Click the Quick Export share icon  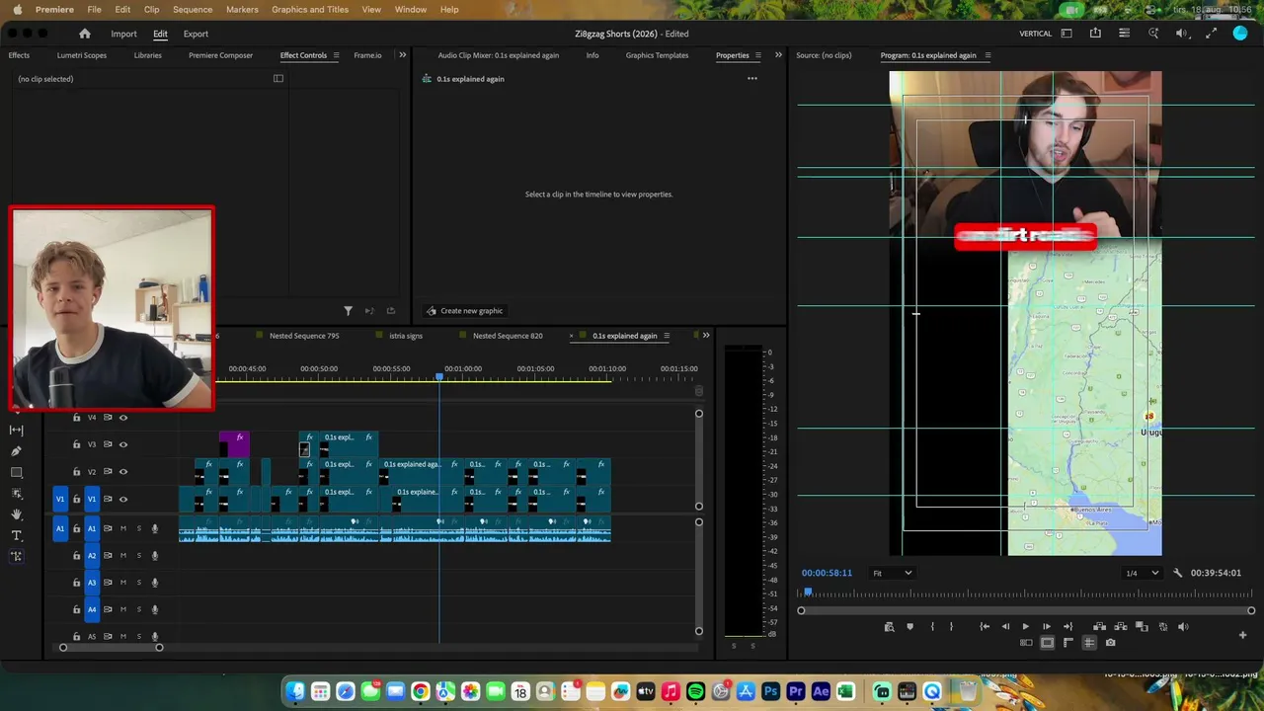click(1095, 34)
